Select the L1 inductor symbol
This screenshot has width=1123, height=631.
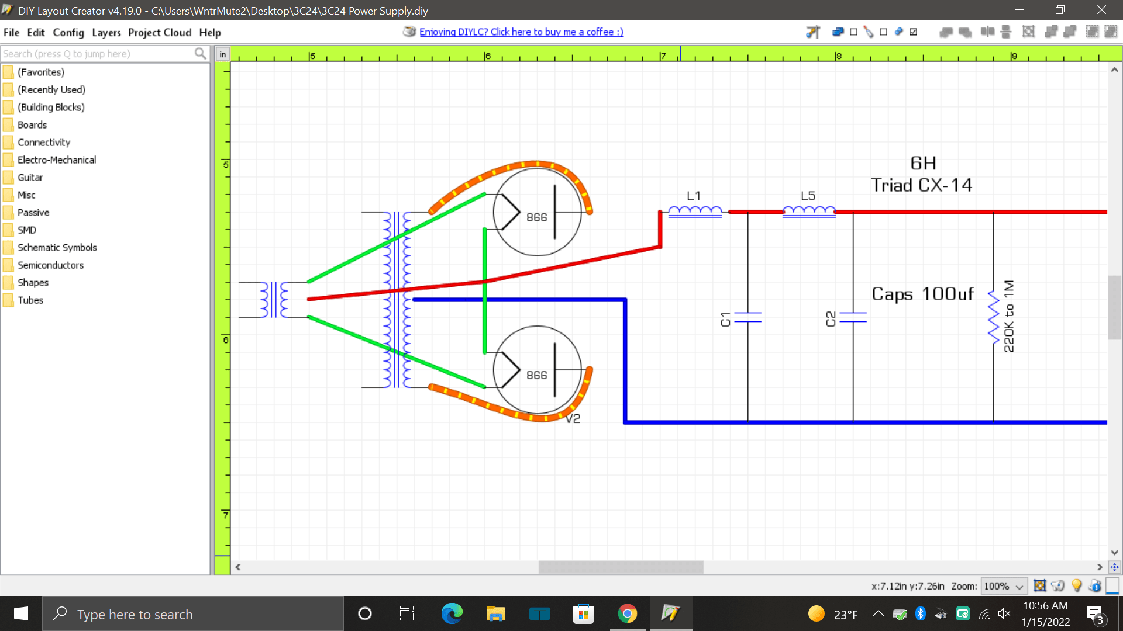[695, 212]
